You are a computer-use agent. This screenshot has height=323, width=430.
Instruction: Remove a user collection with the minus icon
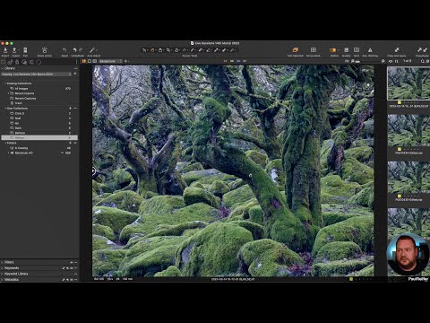click(x=75, y=109)
